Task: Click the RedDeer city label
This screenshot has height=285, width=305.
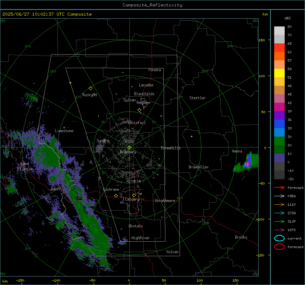Action: pyautogui.click(x=144, y=103)
